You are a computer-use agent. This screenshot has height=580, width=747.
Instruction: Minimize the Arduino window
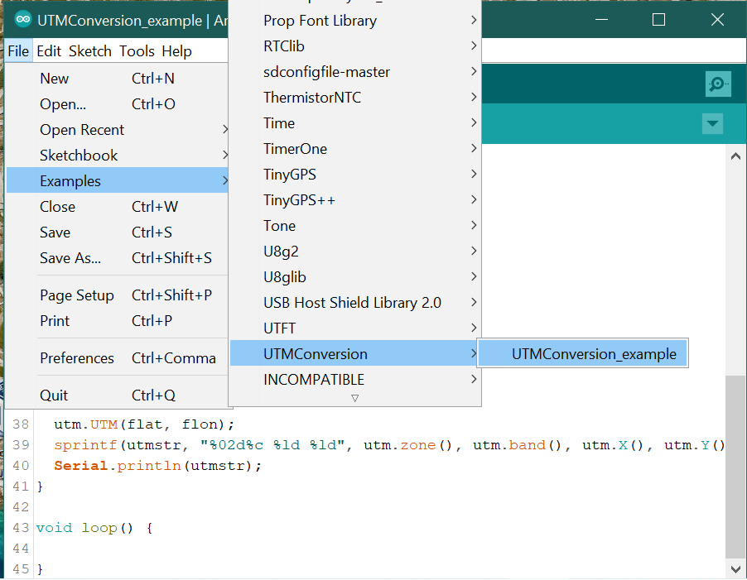click(602, 20)
